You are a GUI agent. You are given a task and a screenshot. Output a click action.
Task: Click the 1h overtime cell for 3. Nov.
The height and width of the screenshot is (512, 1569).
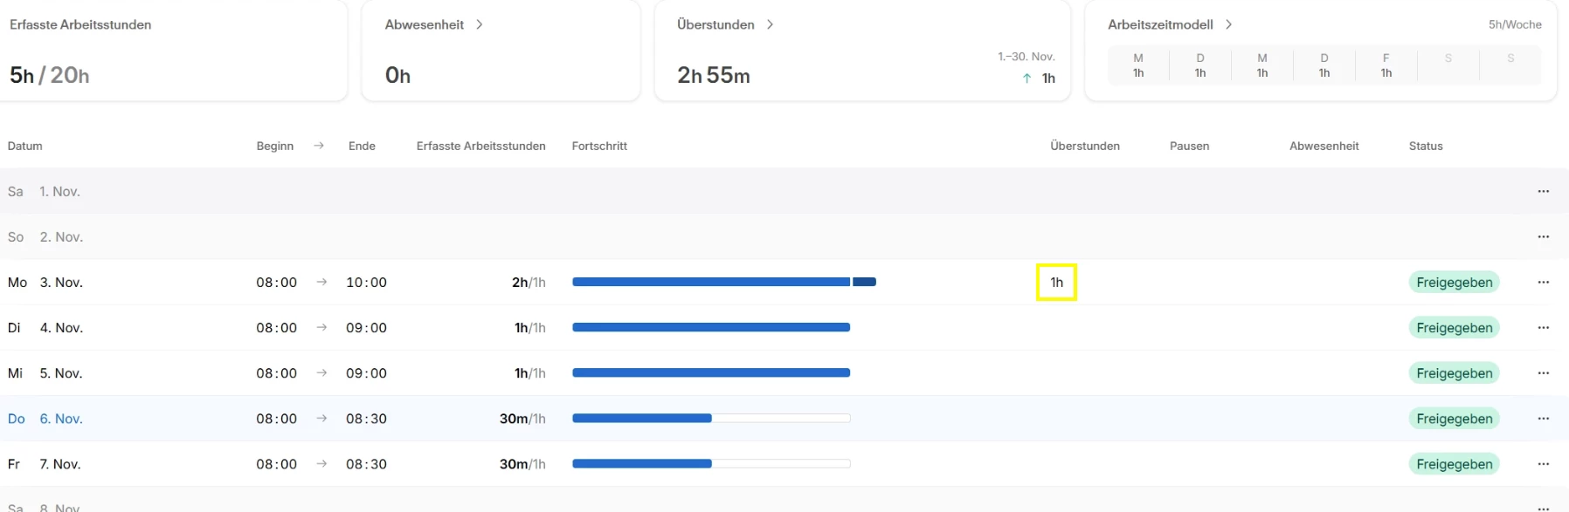pos(1056,283)
